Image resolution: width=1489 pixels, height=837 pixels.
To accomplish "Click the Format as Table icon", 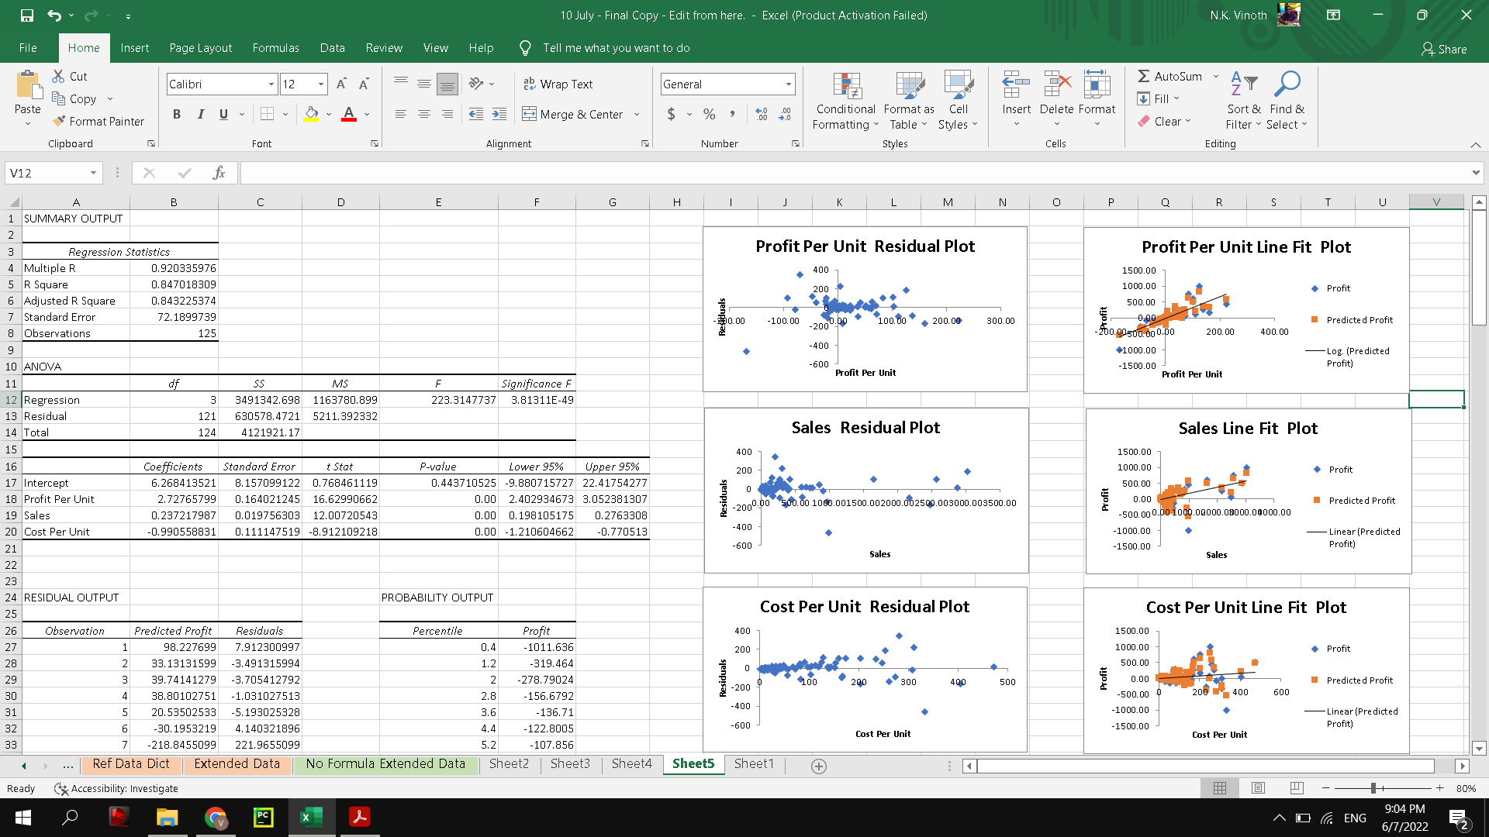I will pos(910,85).
